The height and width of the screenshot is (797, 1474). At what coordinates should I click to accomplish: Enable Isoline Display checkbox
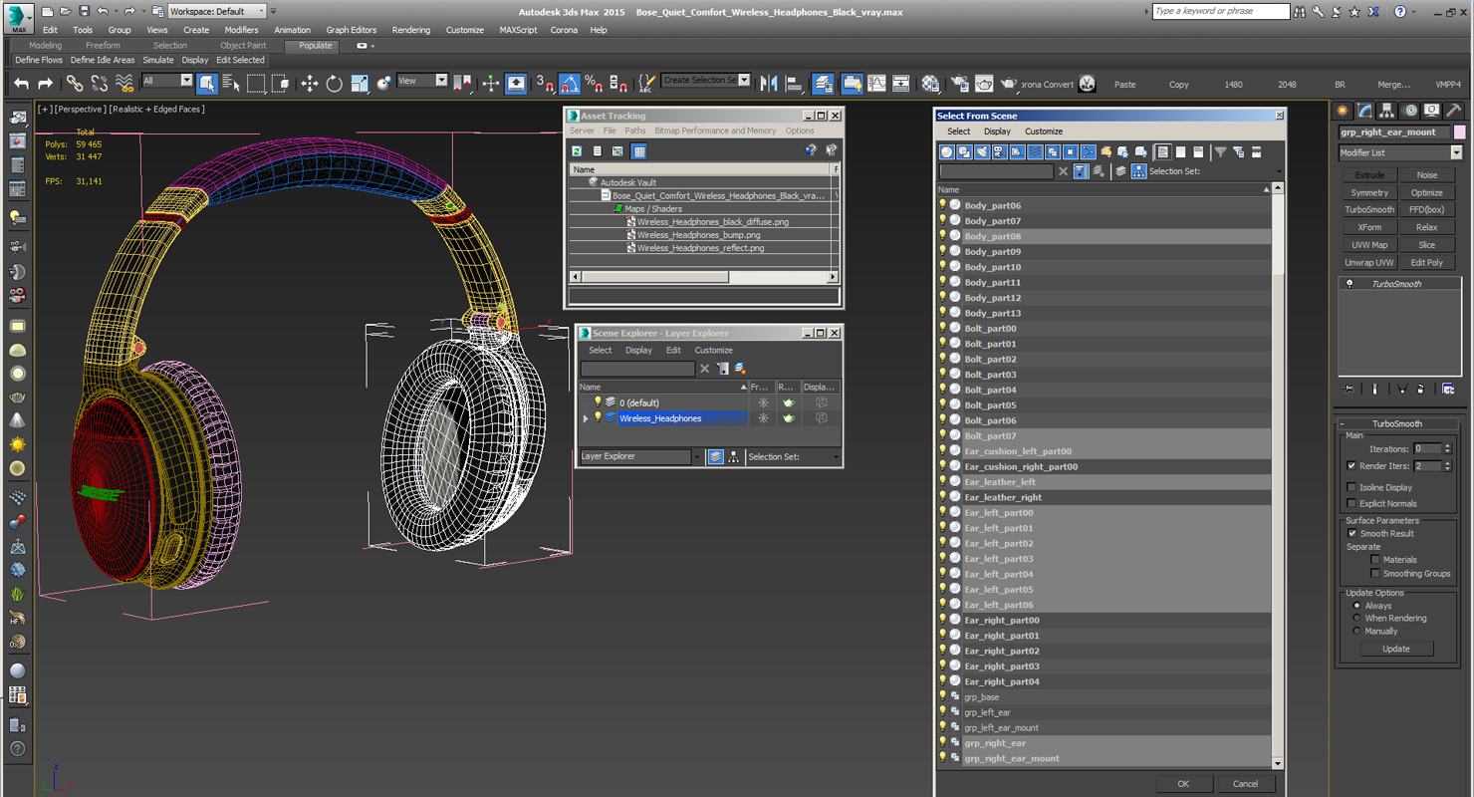1351,487
